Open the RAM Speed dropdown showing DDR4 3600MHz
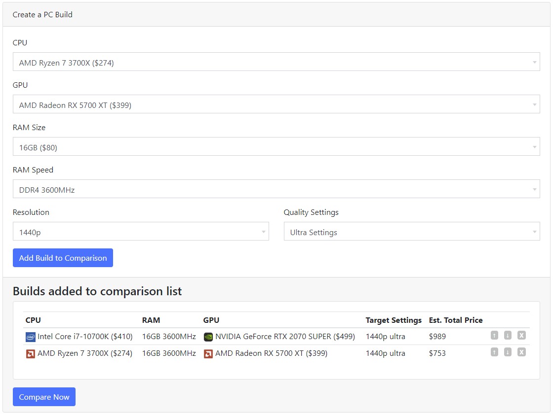Image resolution: width=553 pixels, height=415 pixels. click(x=276, y=189)
